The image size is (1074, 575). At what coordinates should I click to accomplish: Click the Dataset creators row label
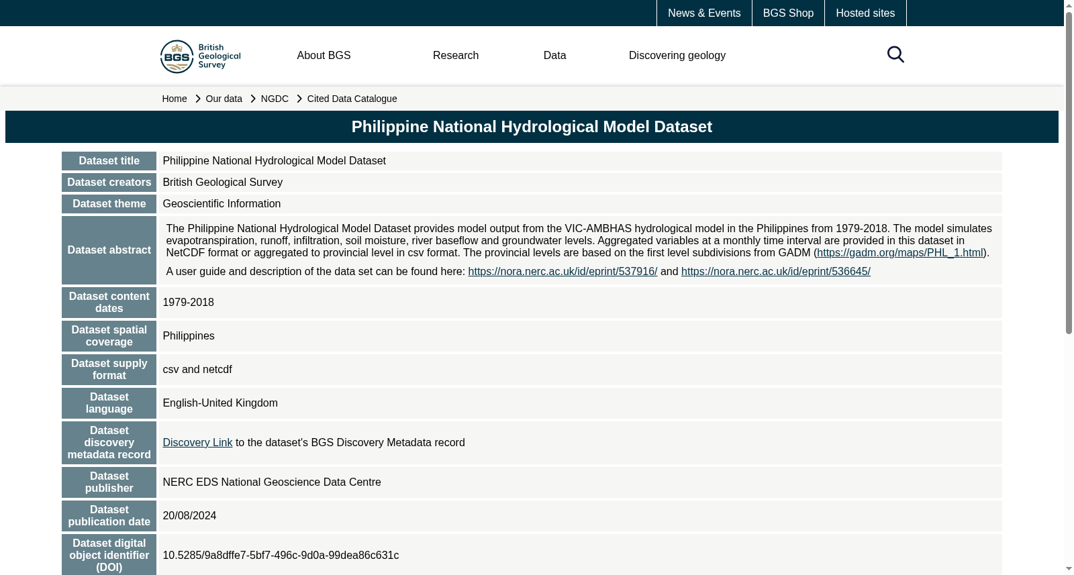[x=109, y=182]
